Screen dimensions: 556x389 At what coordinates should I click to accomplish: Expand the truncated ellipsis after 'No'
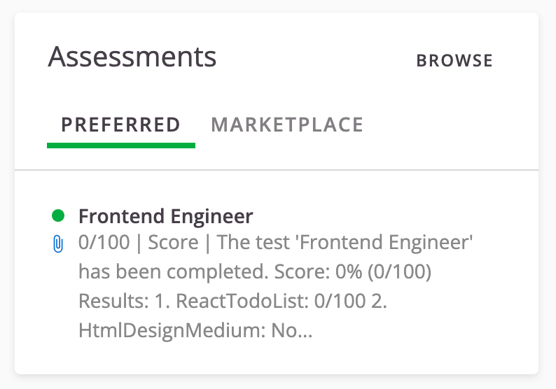(305, 331)
